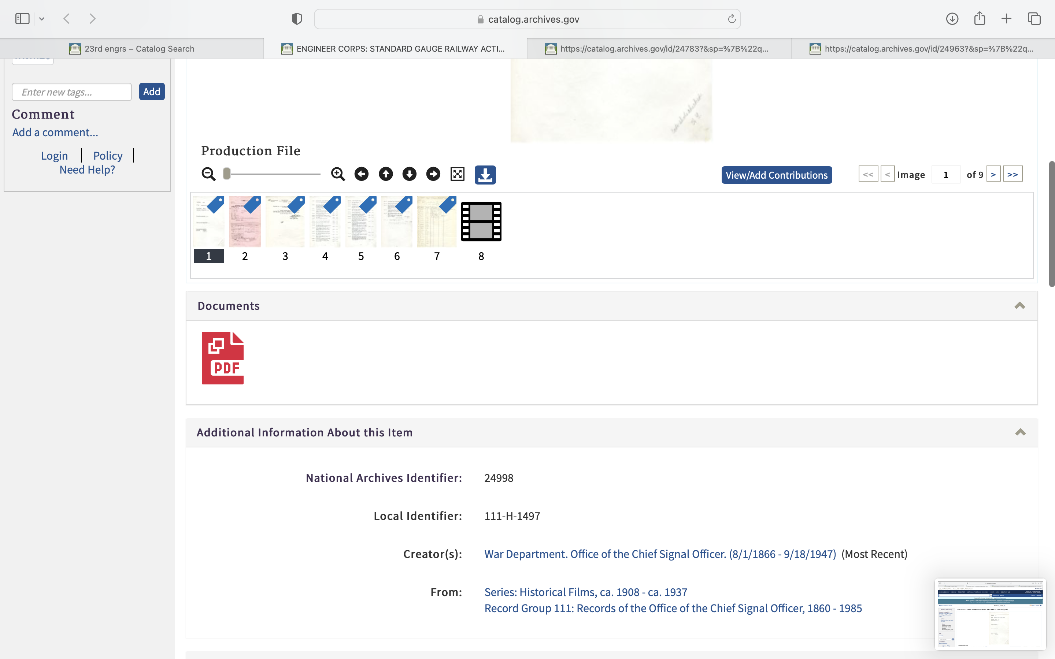Pan image right with arrow icon

[x=433, y=174]
